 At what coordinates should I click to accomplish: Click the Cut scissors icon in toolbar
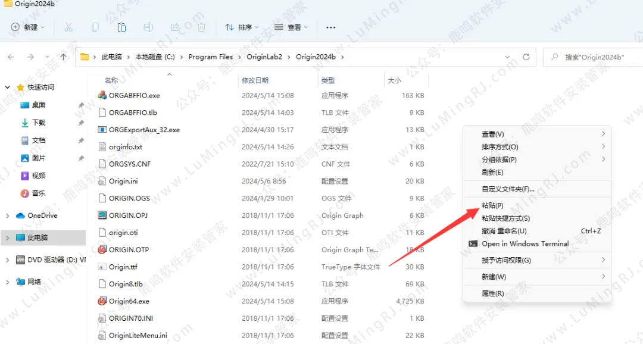tap(68, 27)
